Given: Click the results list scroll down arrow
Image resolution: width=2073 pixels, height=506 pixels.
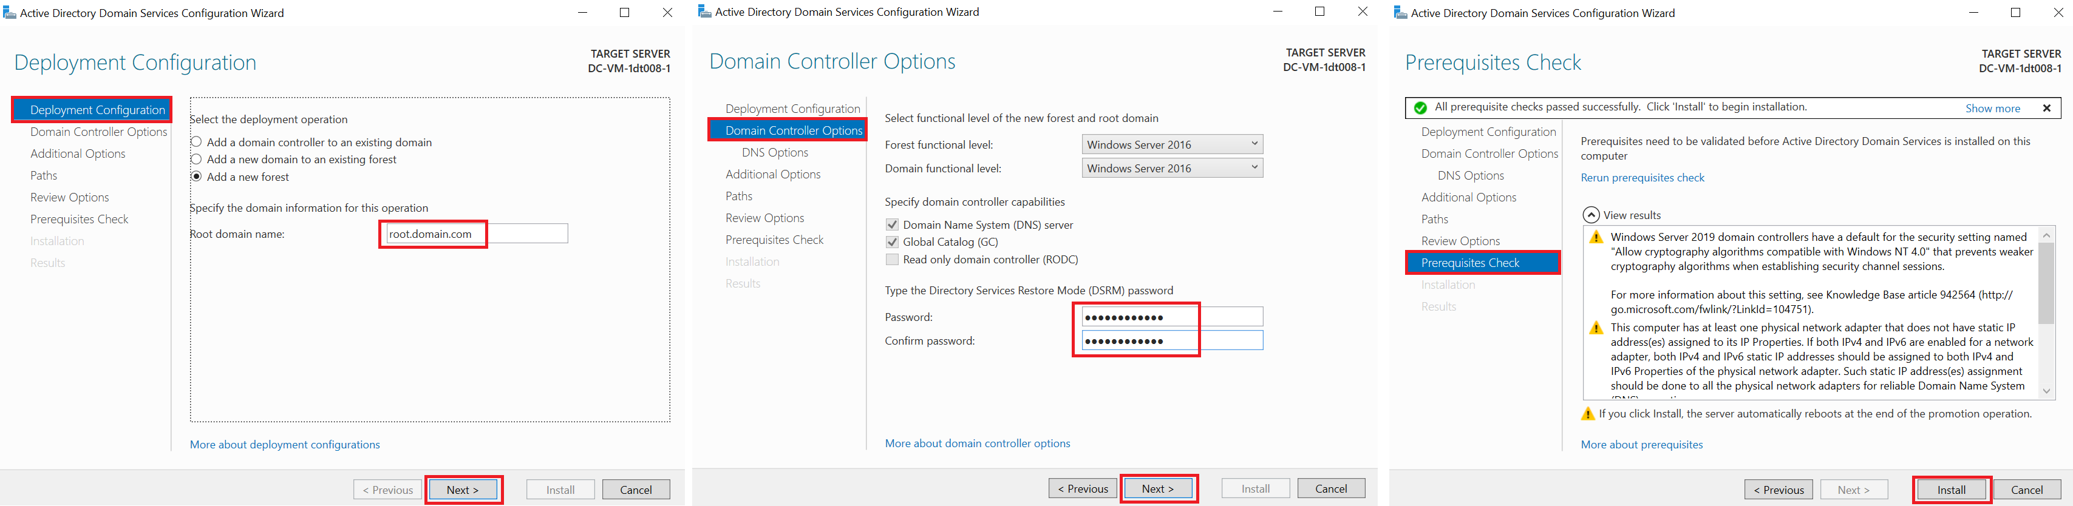Looking at the screenshot, I should click(x=2046, y=391).
